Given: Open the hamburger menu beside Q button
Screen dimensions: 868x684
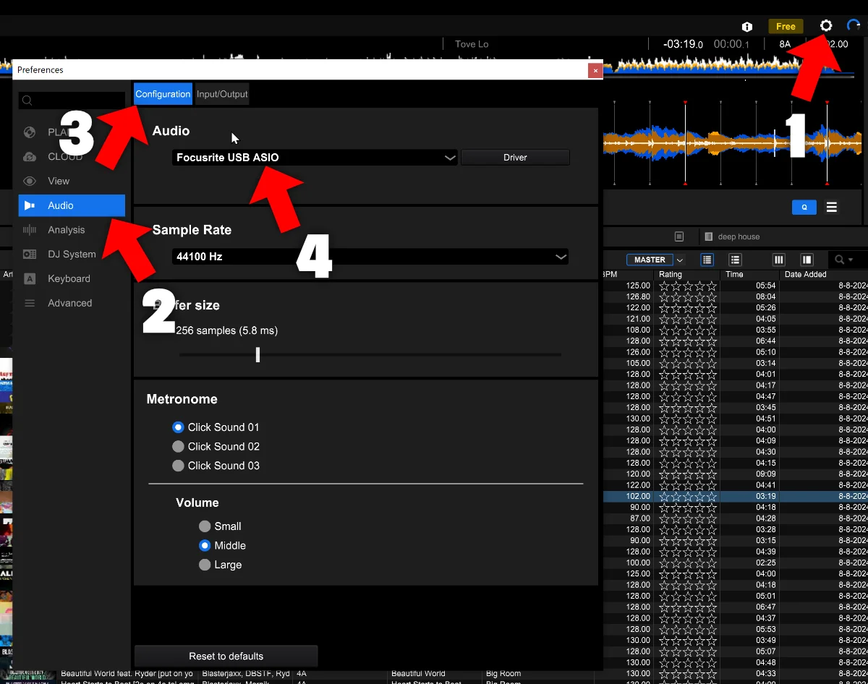Looking at the screenshot, I should [832, 208].
